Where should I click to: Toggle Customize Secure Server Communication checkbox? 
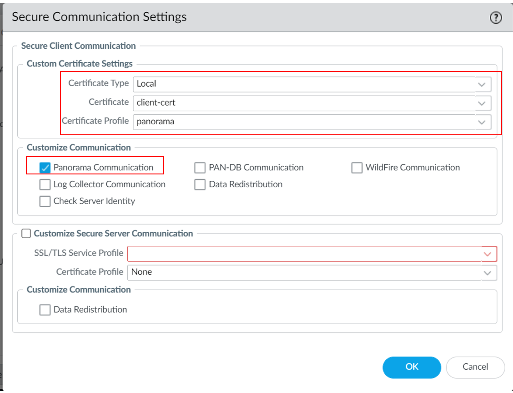pos(26,234)
